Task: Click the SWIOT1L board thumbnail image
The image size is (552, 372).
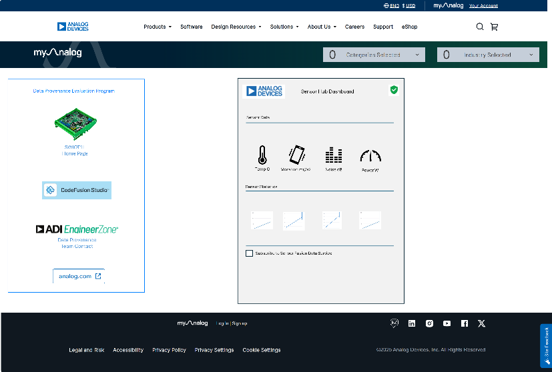Action: (75, 121)
